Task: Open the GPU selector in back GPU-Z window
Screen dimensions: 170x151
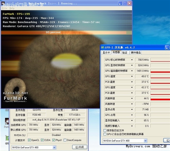Action: pos(34,147)
